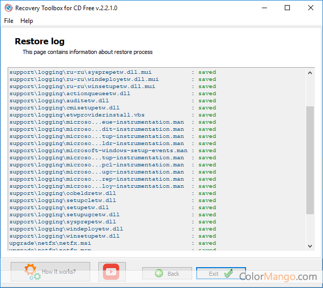Open the File menu
Screen dimensions: 323x288
coord(9,21)
